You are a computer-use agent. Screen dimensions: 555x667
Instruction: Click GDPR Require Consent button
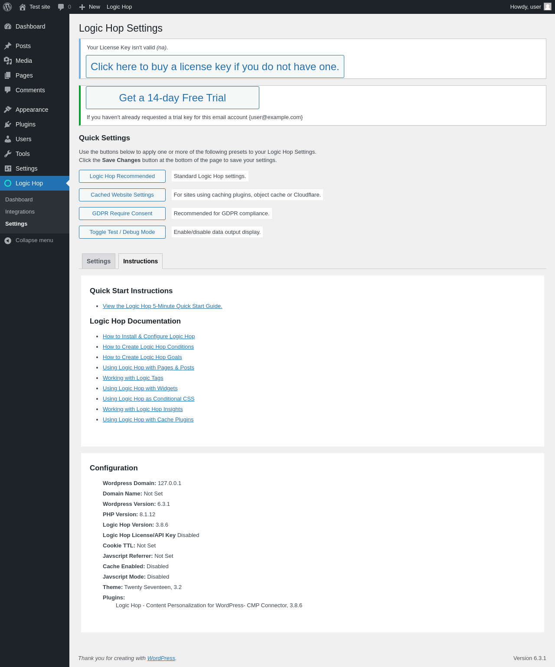122,214
